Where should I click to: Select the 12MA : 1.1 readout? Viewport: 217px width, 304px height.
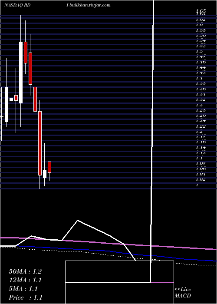click(x=25, y=280)
